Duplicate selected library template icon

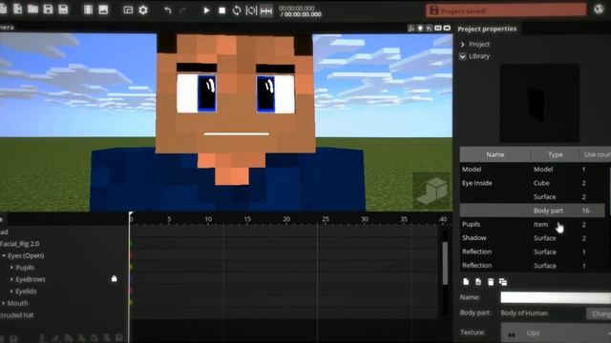click(503, 282)
